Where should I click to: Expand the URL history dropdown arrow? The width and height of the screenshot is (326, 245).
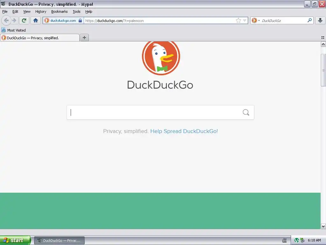245,20
